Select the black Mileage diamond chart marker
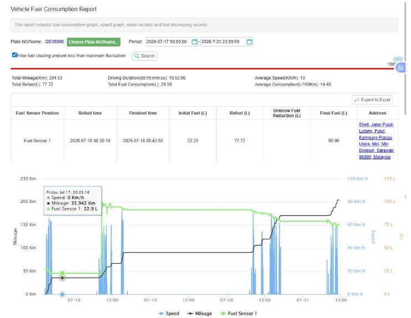Image resolution: width=411 pixels, height=318 pixels. coord(62,278)
